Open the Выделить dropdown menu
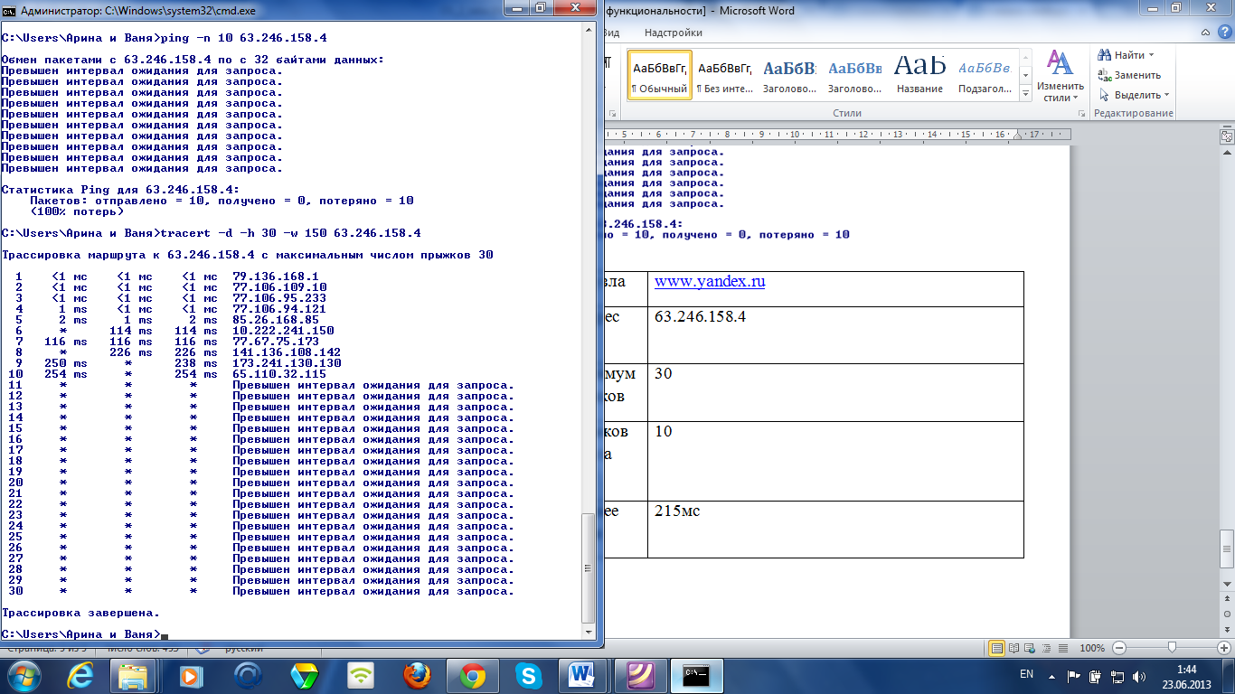 point(1135,95)
